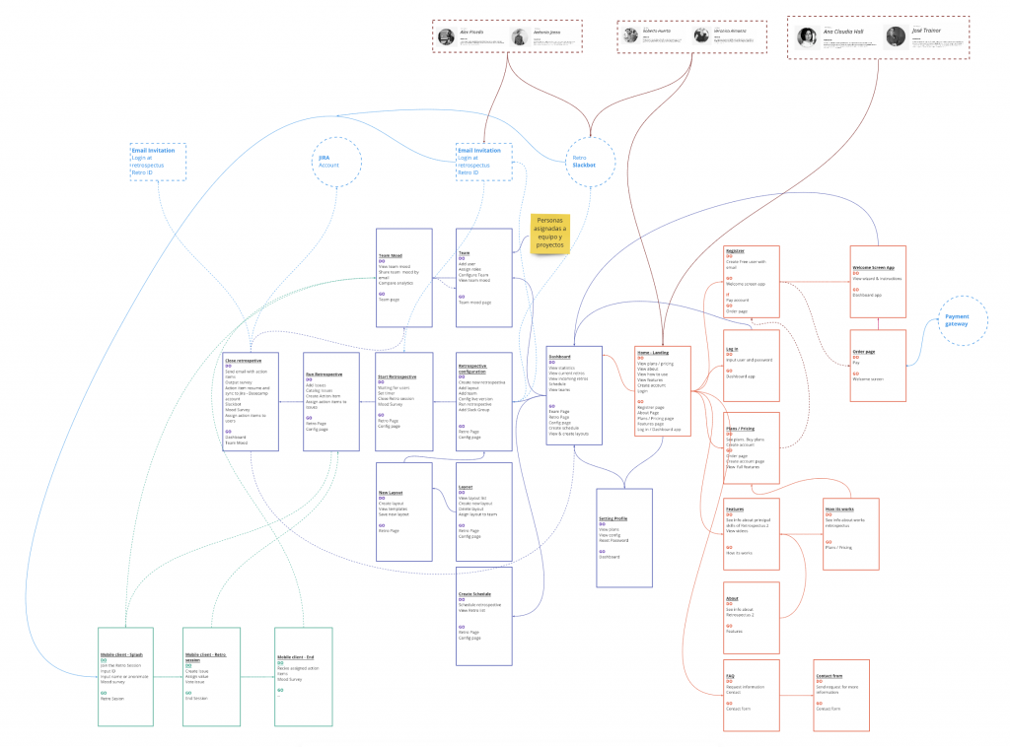Select Alex Pineda's persona avatar photo

click(446, 34)
